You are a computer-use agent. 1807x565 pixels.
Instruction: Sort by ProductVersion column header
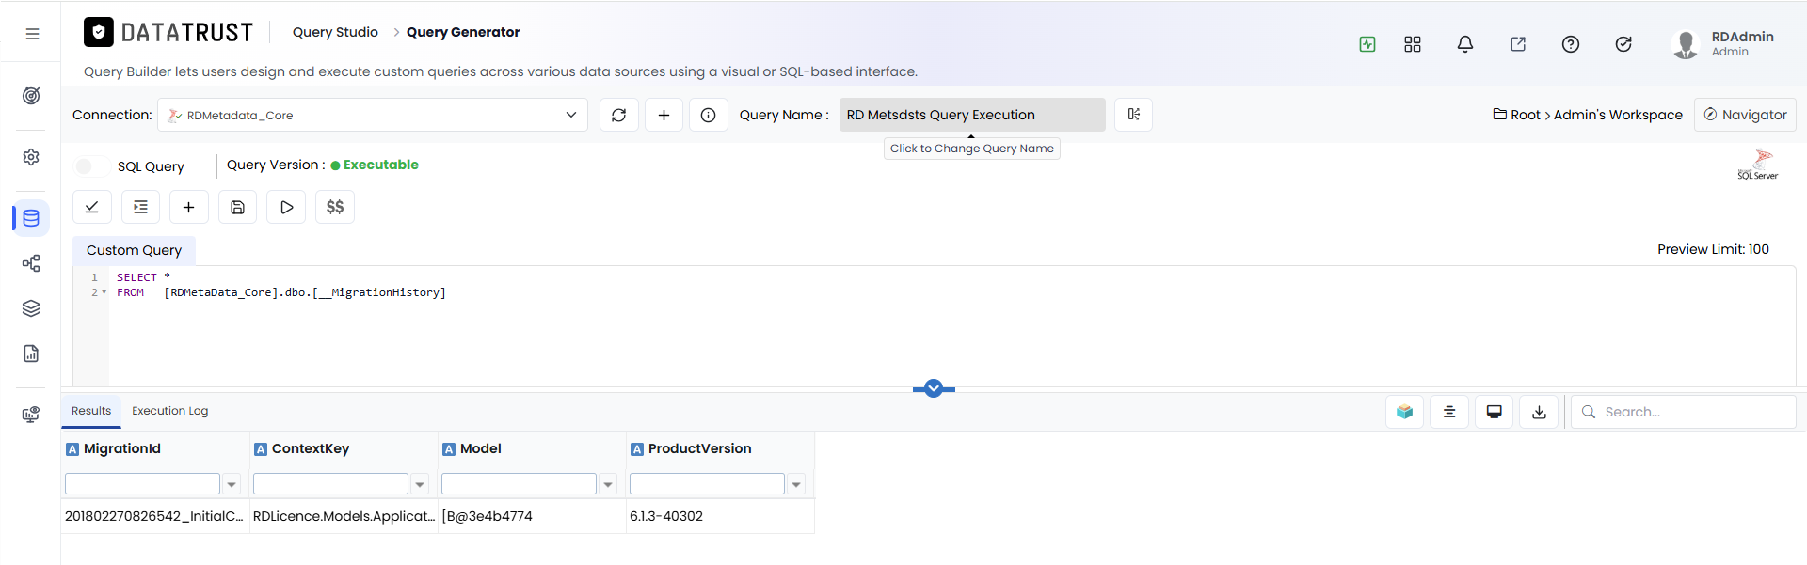(x=699, y=449)
